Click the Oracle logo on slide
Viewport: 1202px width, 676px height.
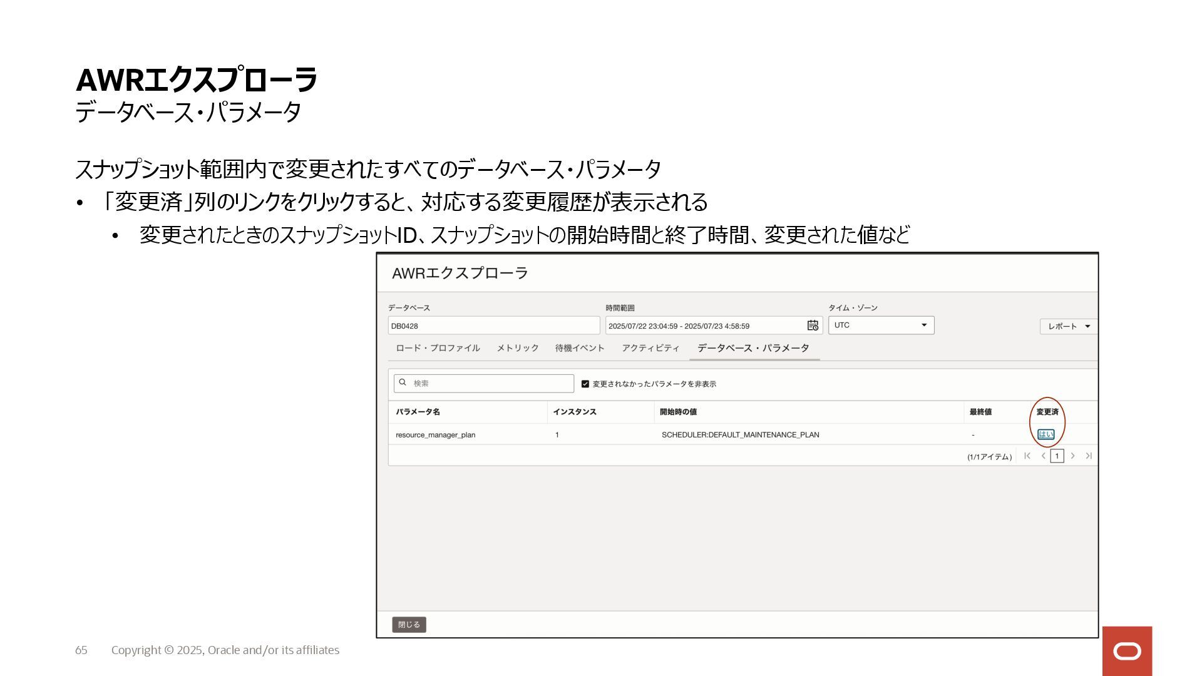(x=1127, y=651)
